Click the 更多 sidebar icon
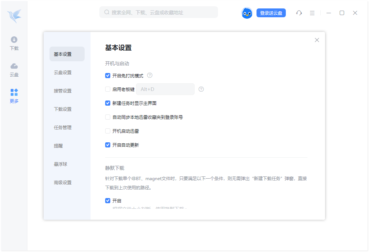 pyautogui.click(x=14, y=96)
